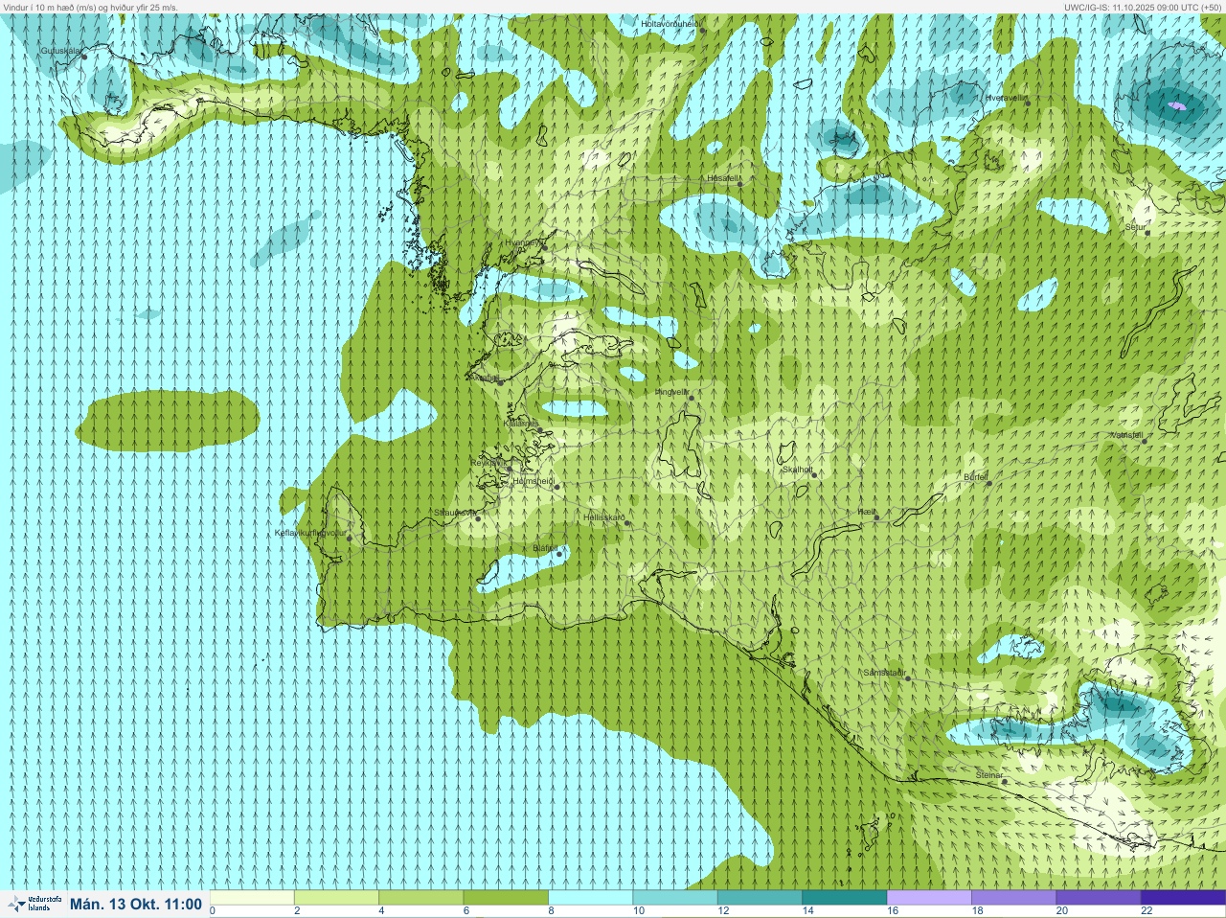Select the 6-8 m/s olive green legend swatch
The image size is (1226, 918).
click(x=506, y=898)
